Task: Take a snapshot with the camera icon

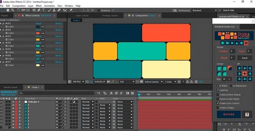Action: tap(108, 82)
